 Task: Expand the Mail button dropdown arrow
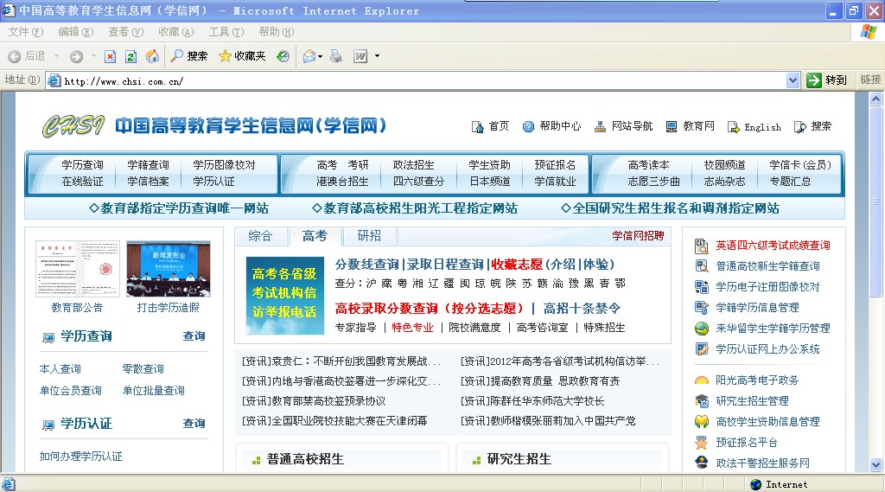tap(321, 56)
